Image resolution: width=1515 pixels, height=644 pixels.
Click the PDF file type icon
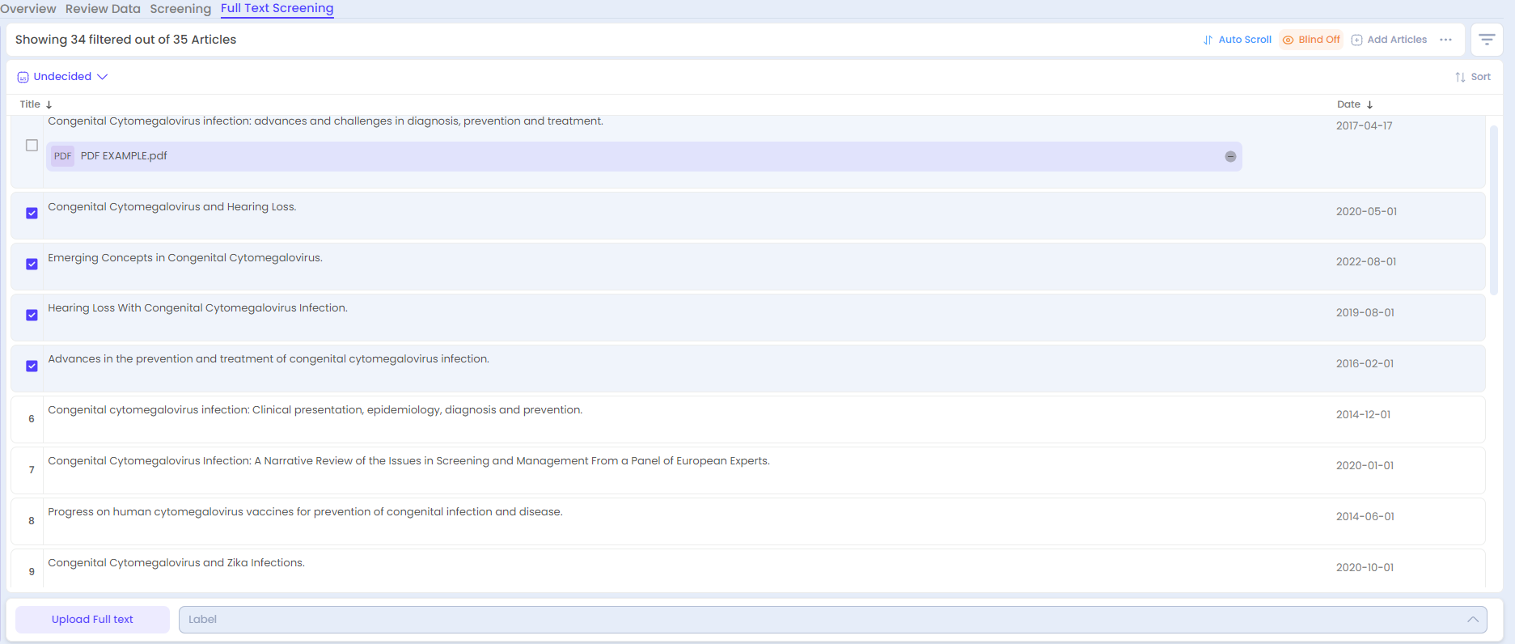62,156
